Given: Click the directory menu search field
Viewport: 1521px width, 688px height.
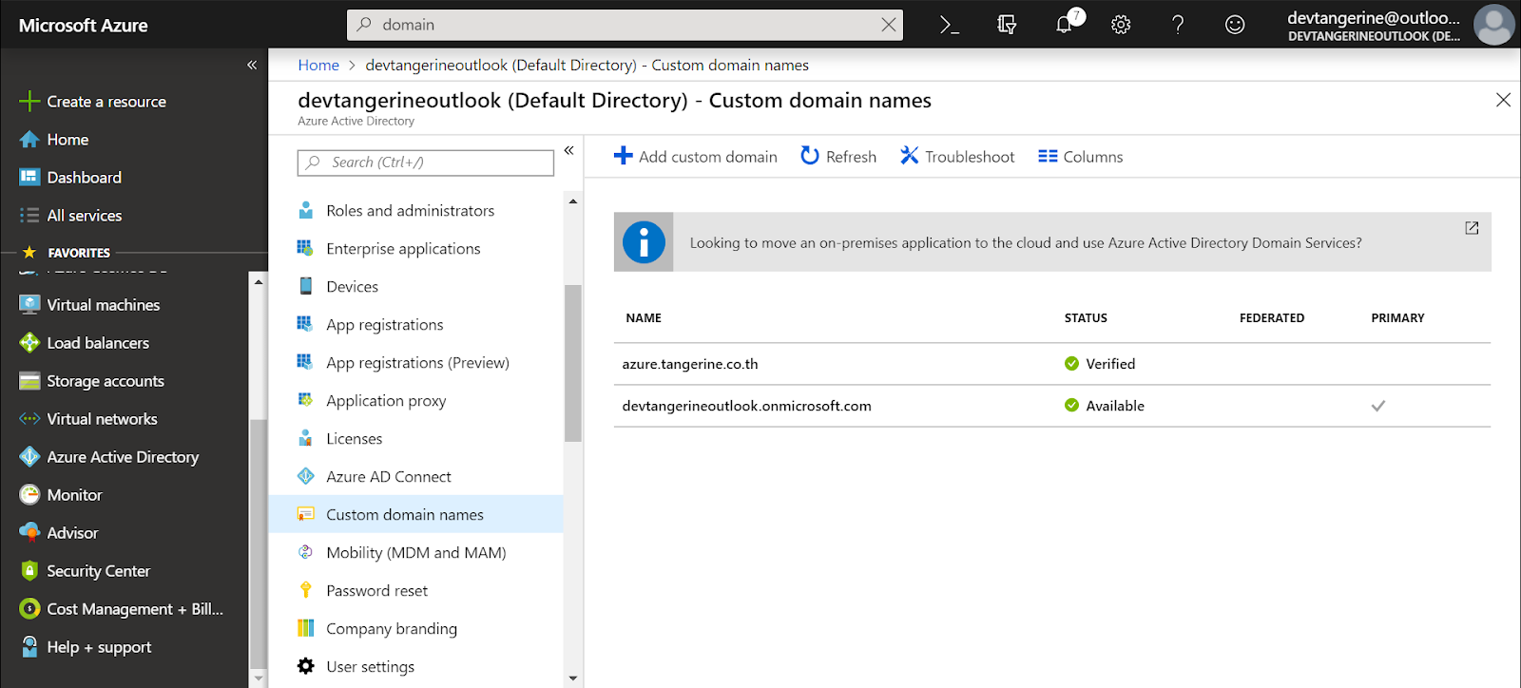Looking at the screenshot, I should click(425, 162).
